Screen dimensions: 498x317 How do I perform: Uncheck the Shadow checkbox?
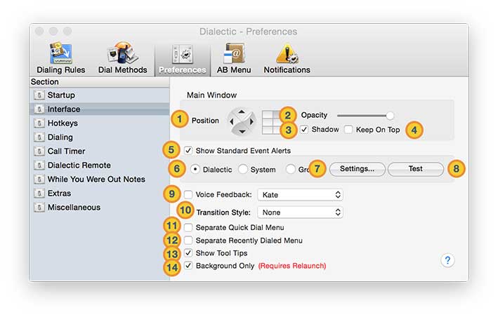(304, 129)
